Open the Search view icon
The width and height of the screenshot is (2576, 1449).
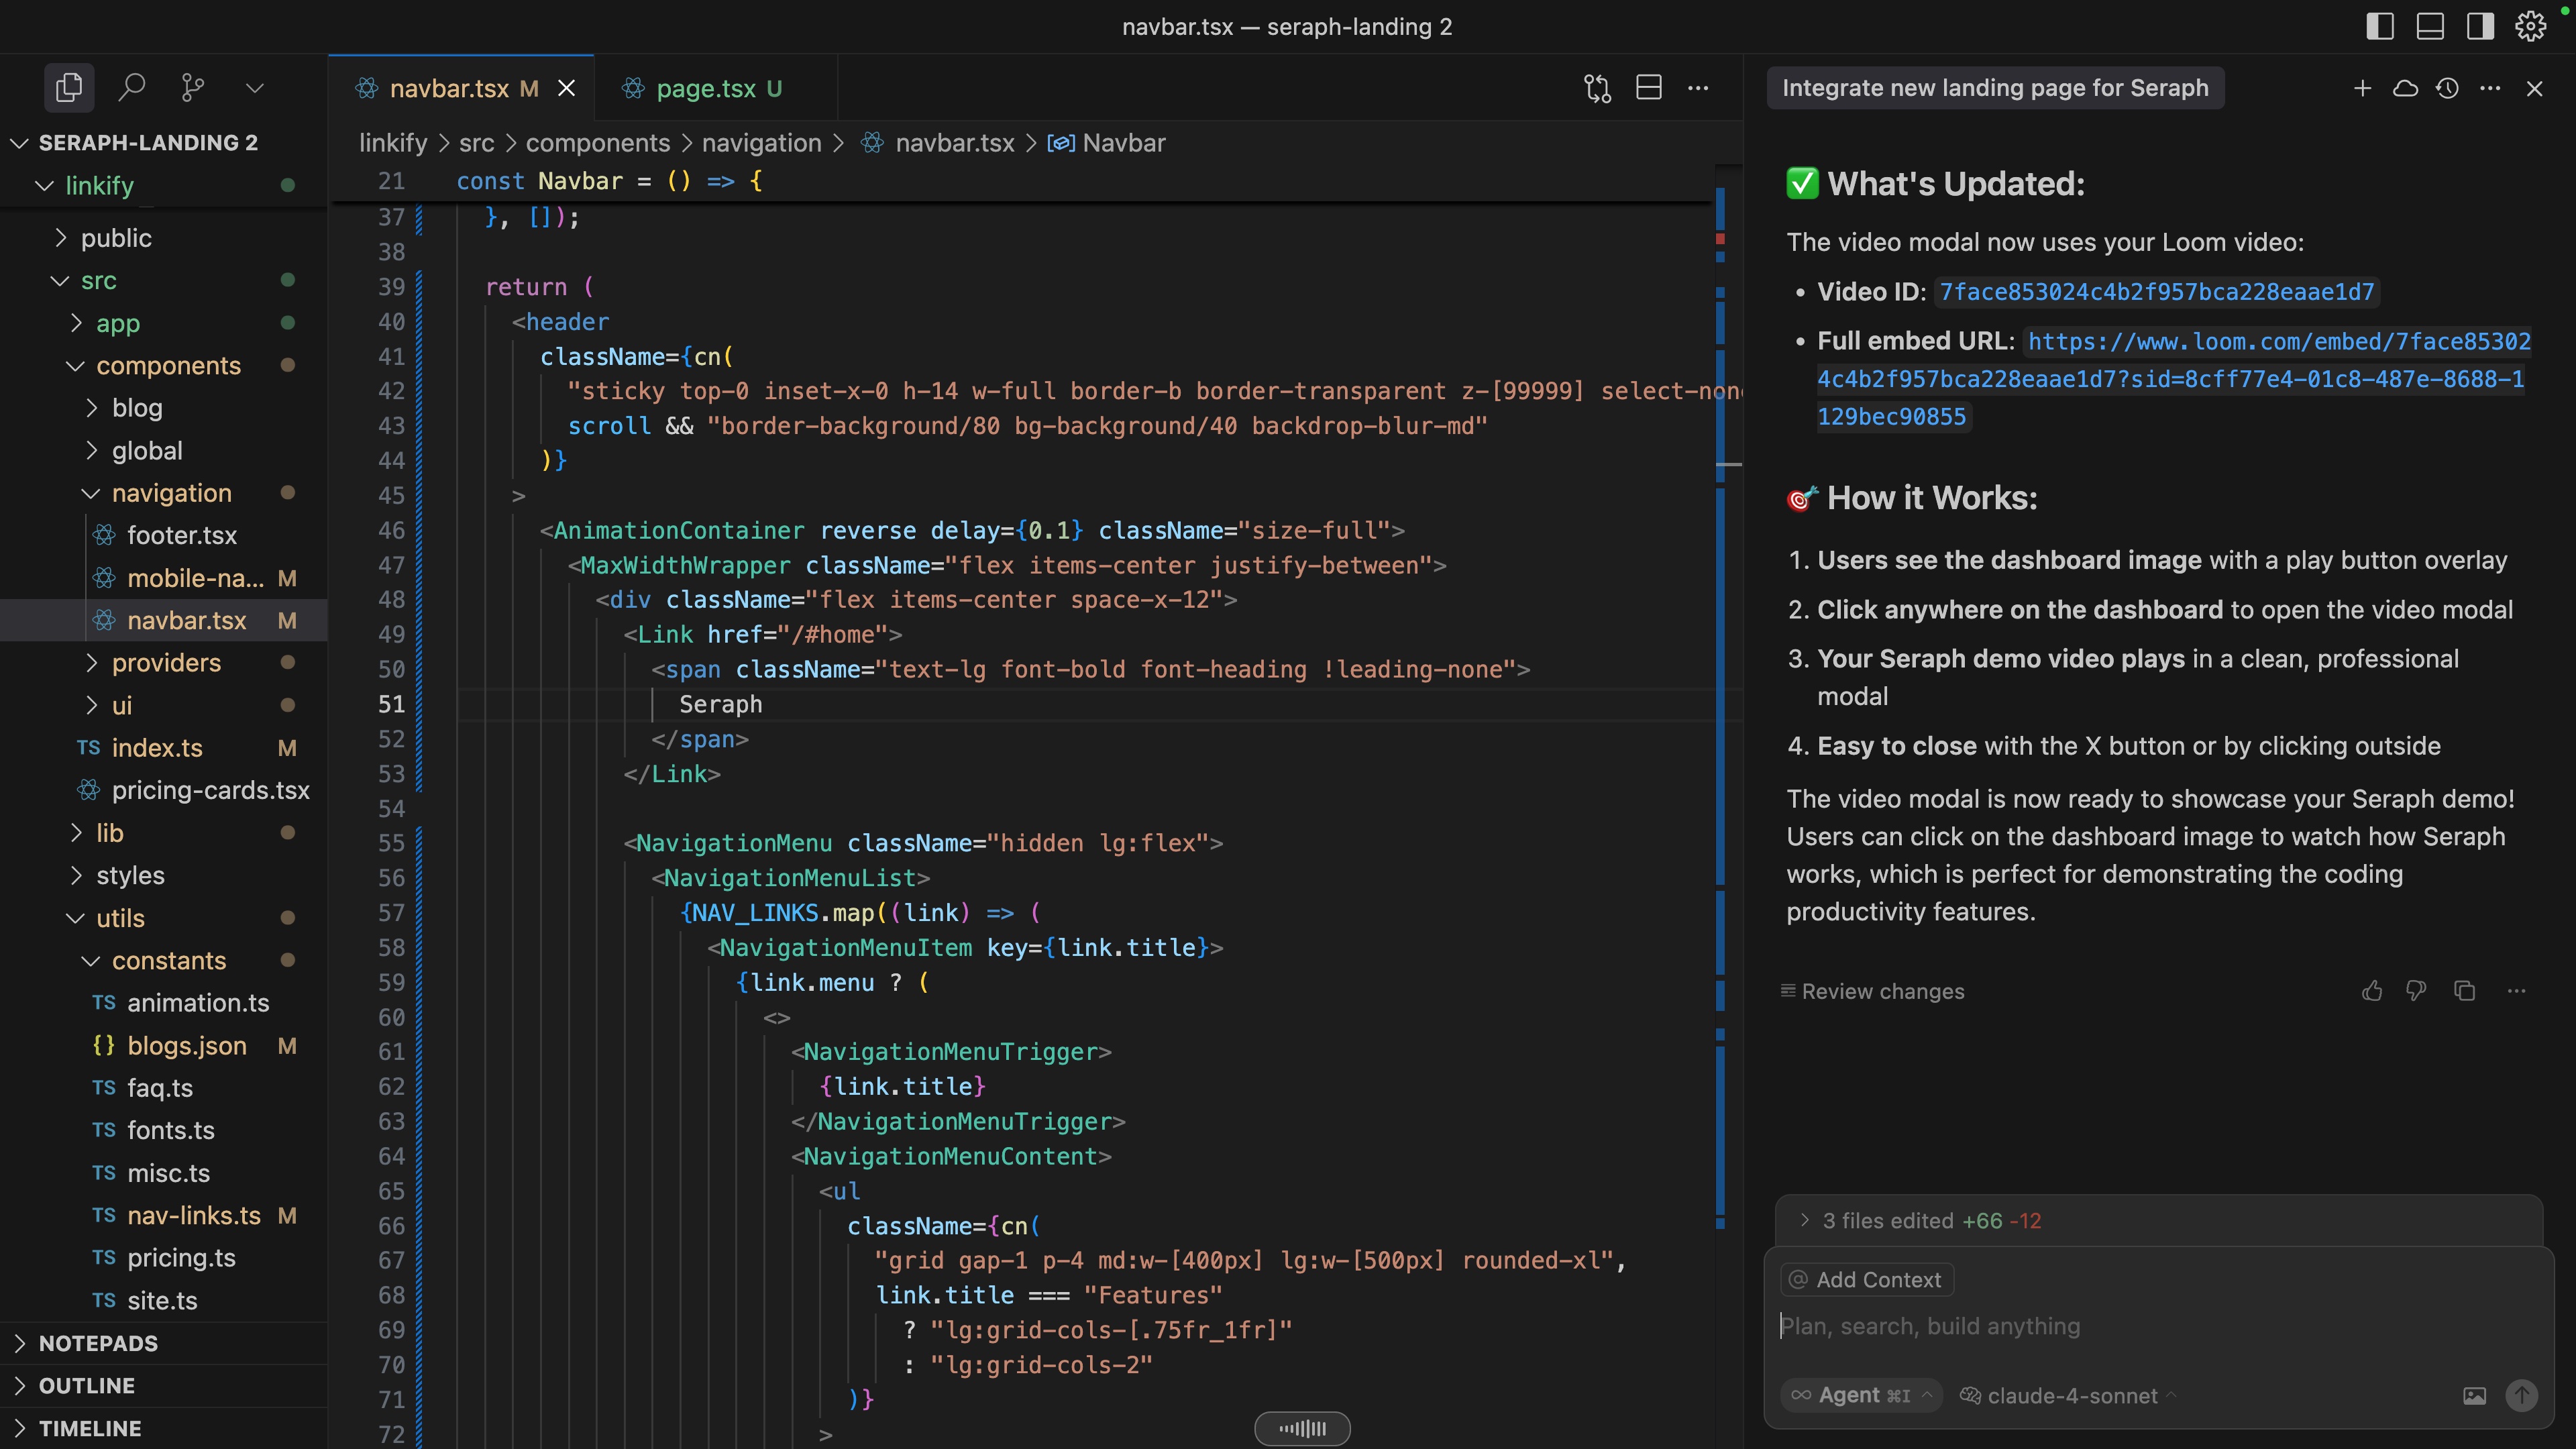click(132, 88)
